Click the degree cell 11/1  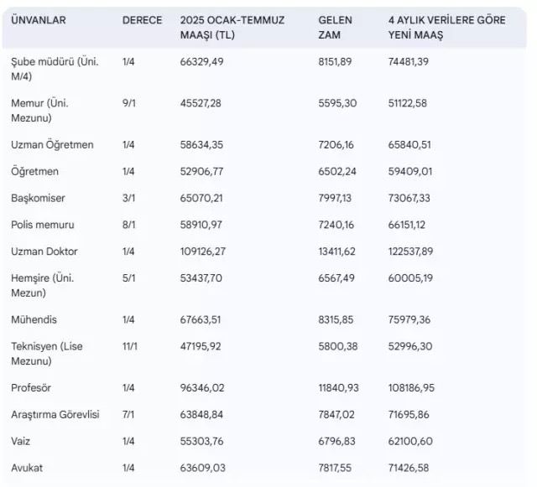(133, 346)
